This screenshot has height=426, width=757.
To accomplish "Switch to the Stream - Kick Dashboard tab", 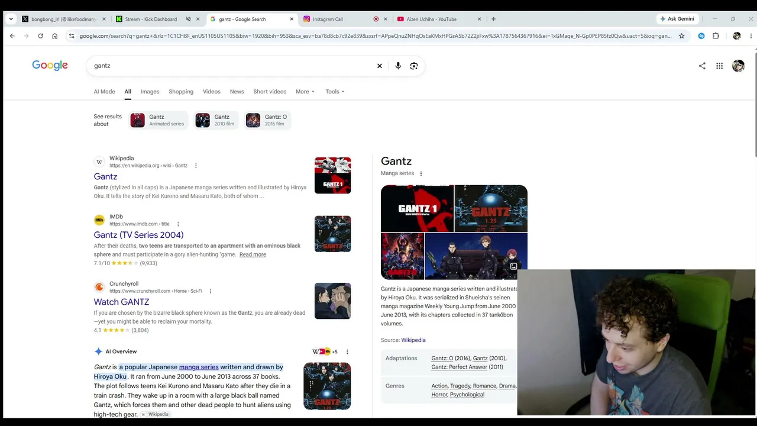I will [x=157, y=19].
